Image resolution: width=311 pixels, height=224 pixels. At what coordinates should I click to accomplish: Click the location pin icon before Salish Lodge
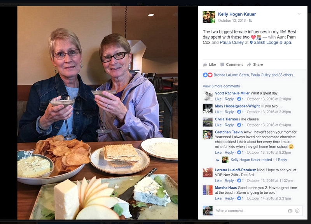(251, 43)
